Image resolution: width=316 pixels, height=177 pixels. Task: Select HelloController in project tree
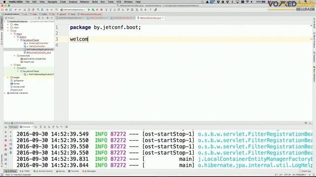37,46
